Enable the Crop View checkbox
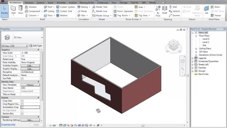227x128 pixels. (x=22, y=101)
